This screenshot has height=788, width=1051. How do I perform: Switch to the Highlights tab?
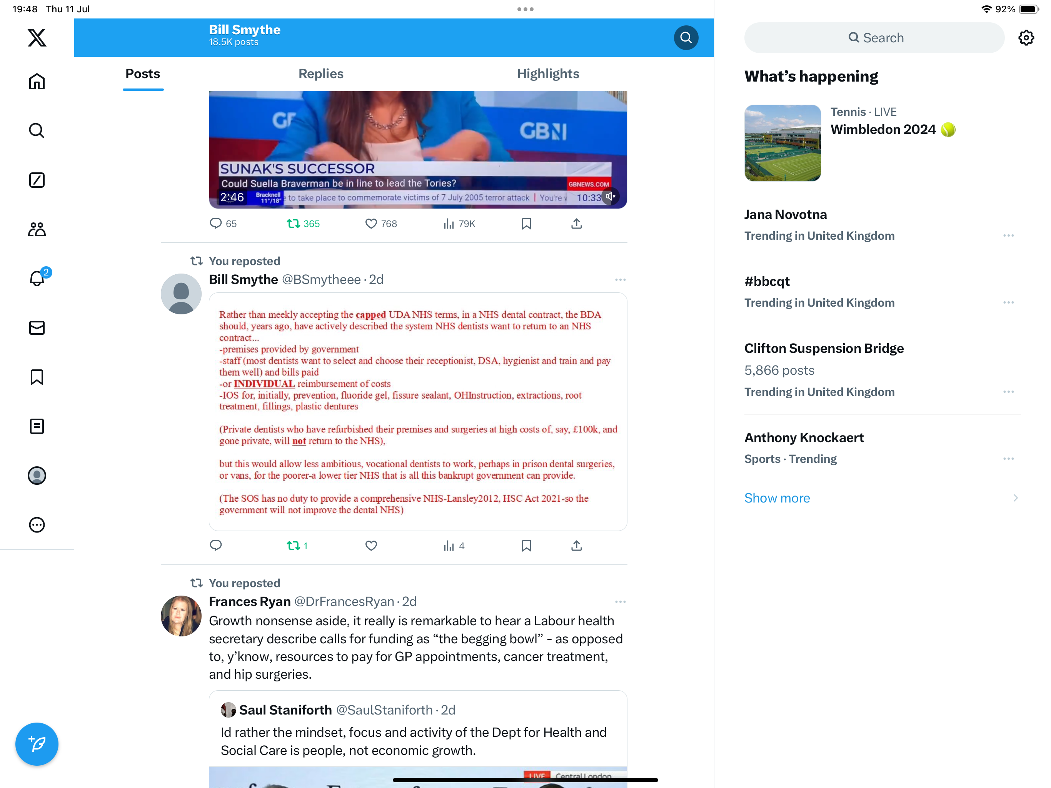point(548,73)
